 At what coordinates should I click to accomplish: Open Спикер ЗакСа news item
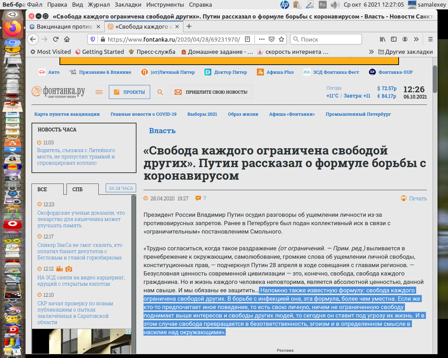(80, 251)
